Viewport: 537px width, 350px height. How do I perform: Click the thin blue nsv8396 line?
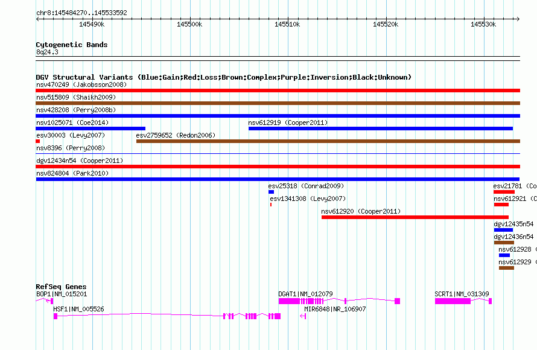pyautogui.click(x=278, y=153)
